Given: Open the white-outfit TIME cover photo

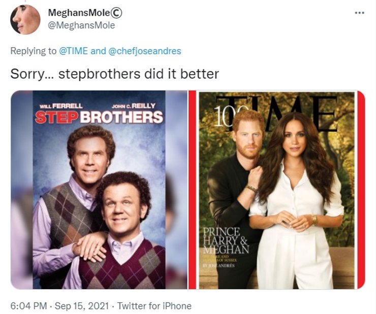Looking at the screenshot, I should 277,190.
